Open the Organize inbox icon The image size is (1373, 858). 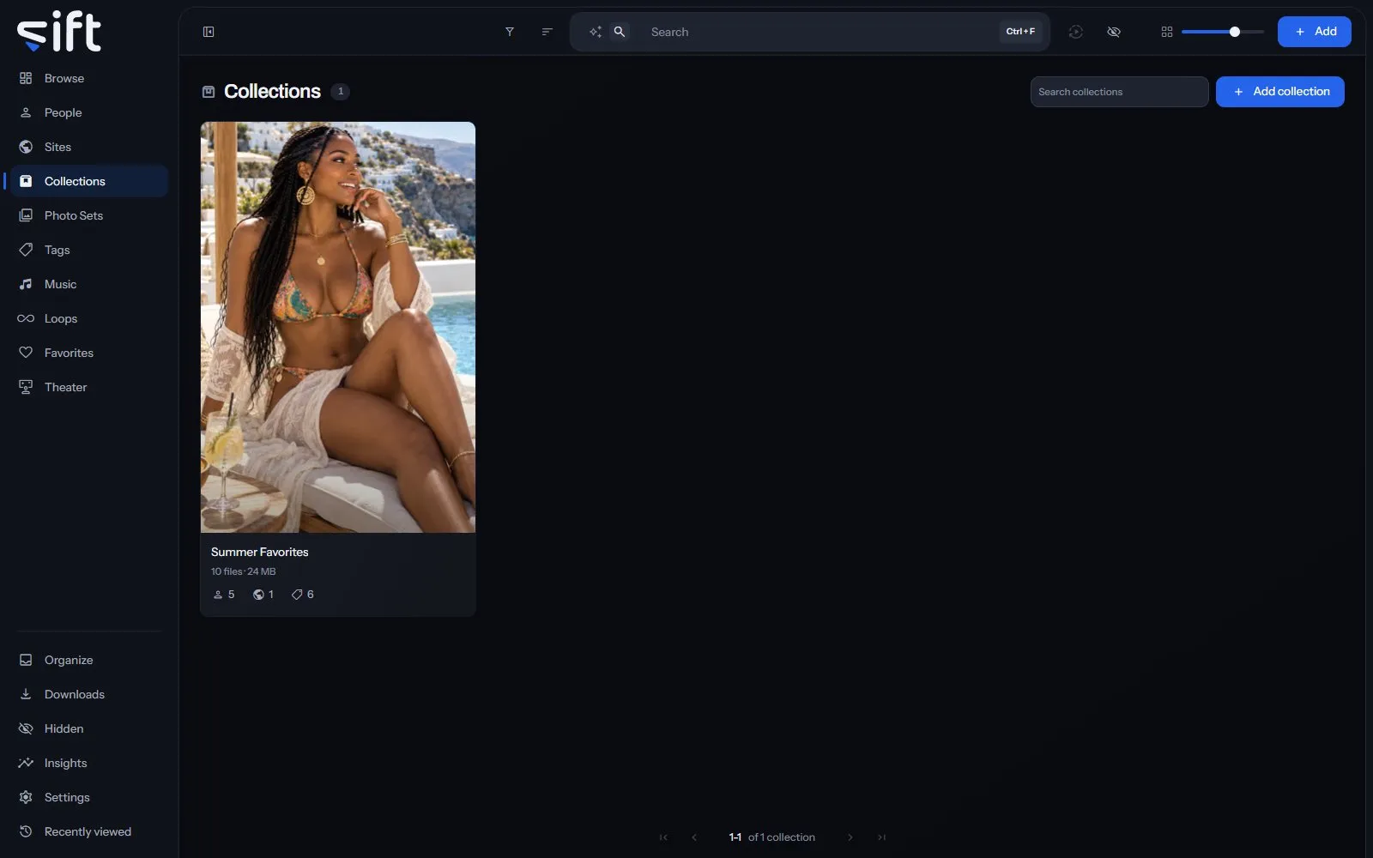pos(26,660)
